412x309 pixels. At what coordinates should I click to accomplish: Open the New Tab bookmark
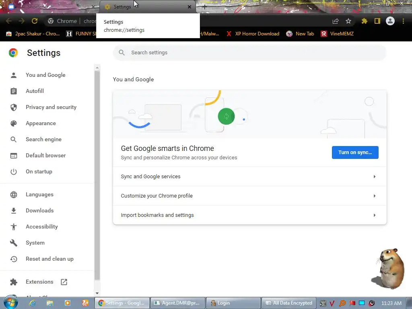click(300, 34)
